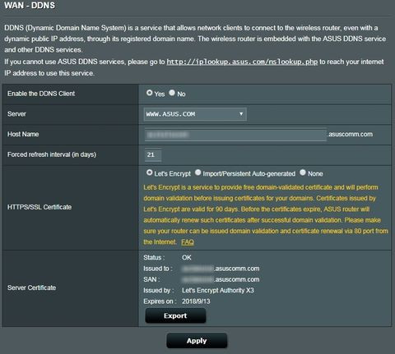Select No for Enable the DDNS Client
The image size is (395, 354).
(172, 93)
